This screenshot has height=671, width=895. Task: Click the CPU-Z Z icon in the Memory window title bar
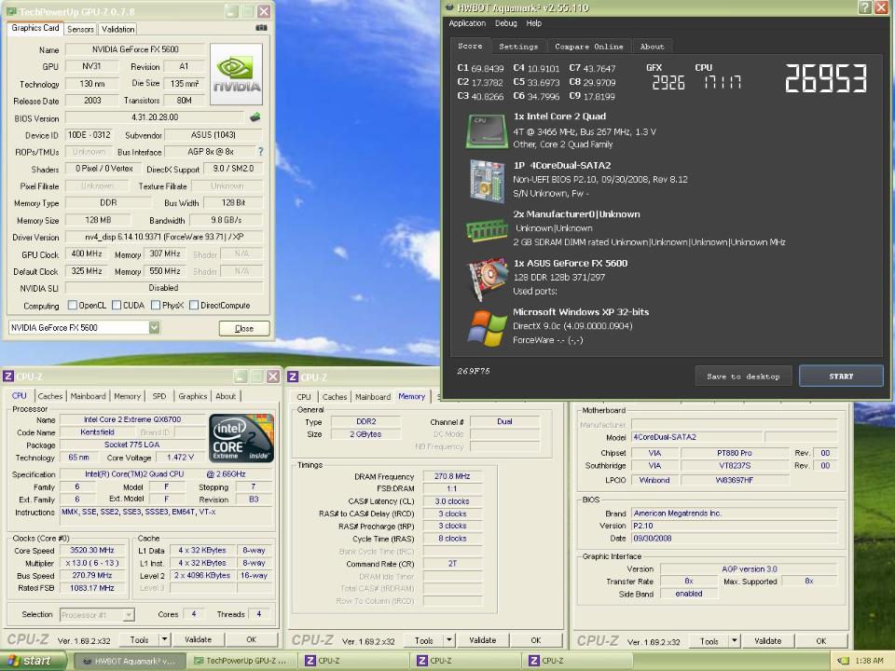pyautogui.click(x=293, y=377)
